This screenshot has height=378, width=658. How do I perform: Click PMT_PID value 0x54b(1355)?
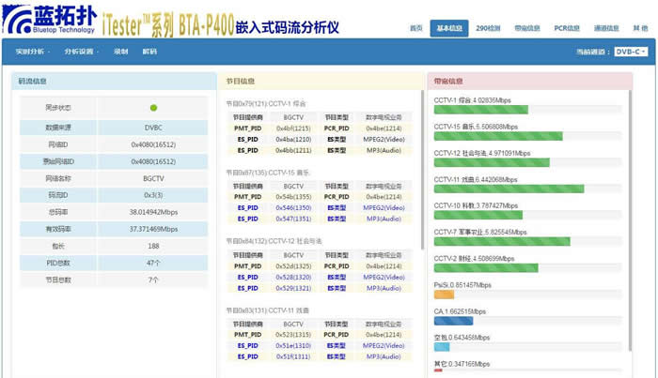pos(293,197)
